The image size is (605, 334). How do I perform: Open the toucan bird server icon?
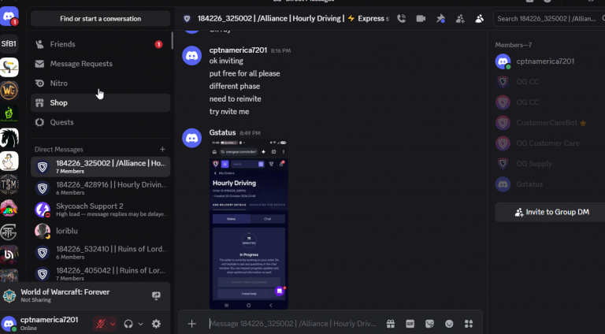click(9, 67)
